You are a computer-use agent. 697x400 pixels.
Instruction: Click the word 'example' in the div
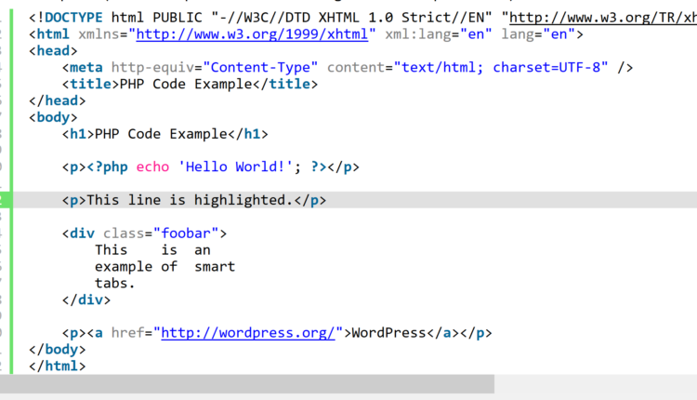pyautogui.click(x=124, y=267)
